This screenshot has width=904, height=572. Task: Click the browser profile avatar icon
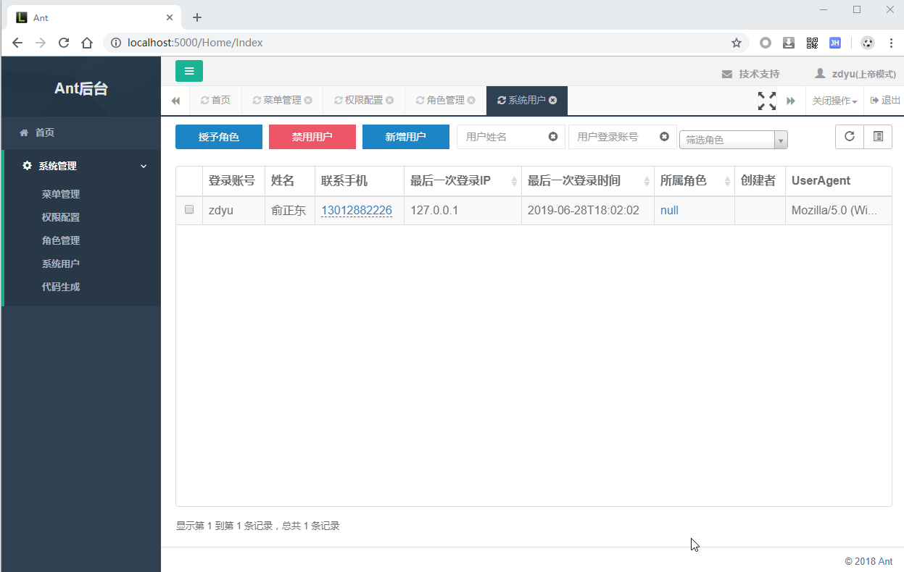(868, 43)
